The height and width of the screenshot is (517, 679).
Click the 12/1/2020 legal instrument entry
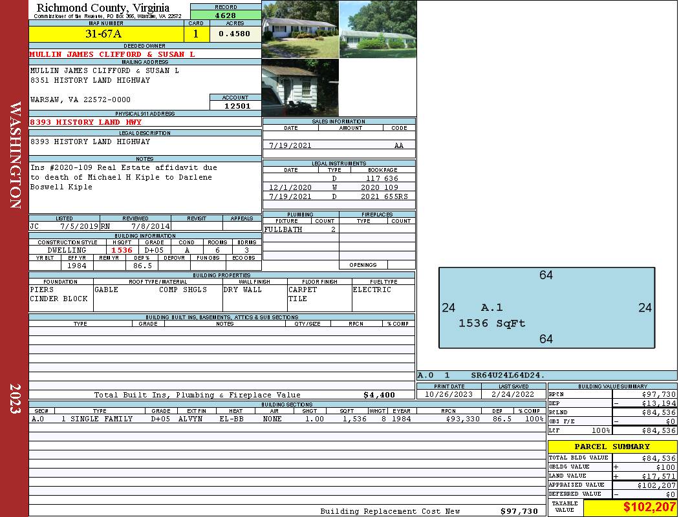pos(339,187)
